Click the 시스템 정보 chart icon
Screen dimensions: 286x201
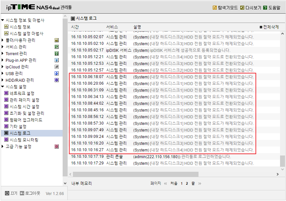(6, 27)
